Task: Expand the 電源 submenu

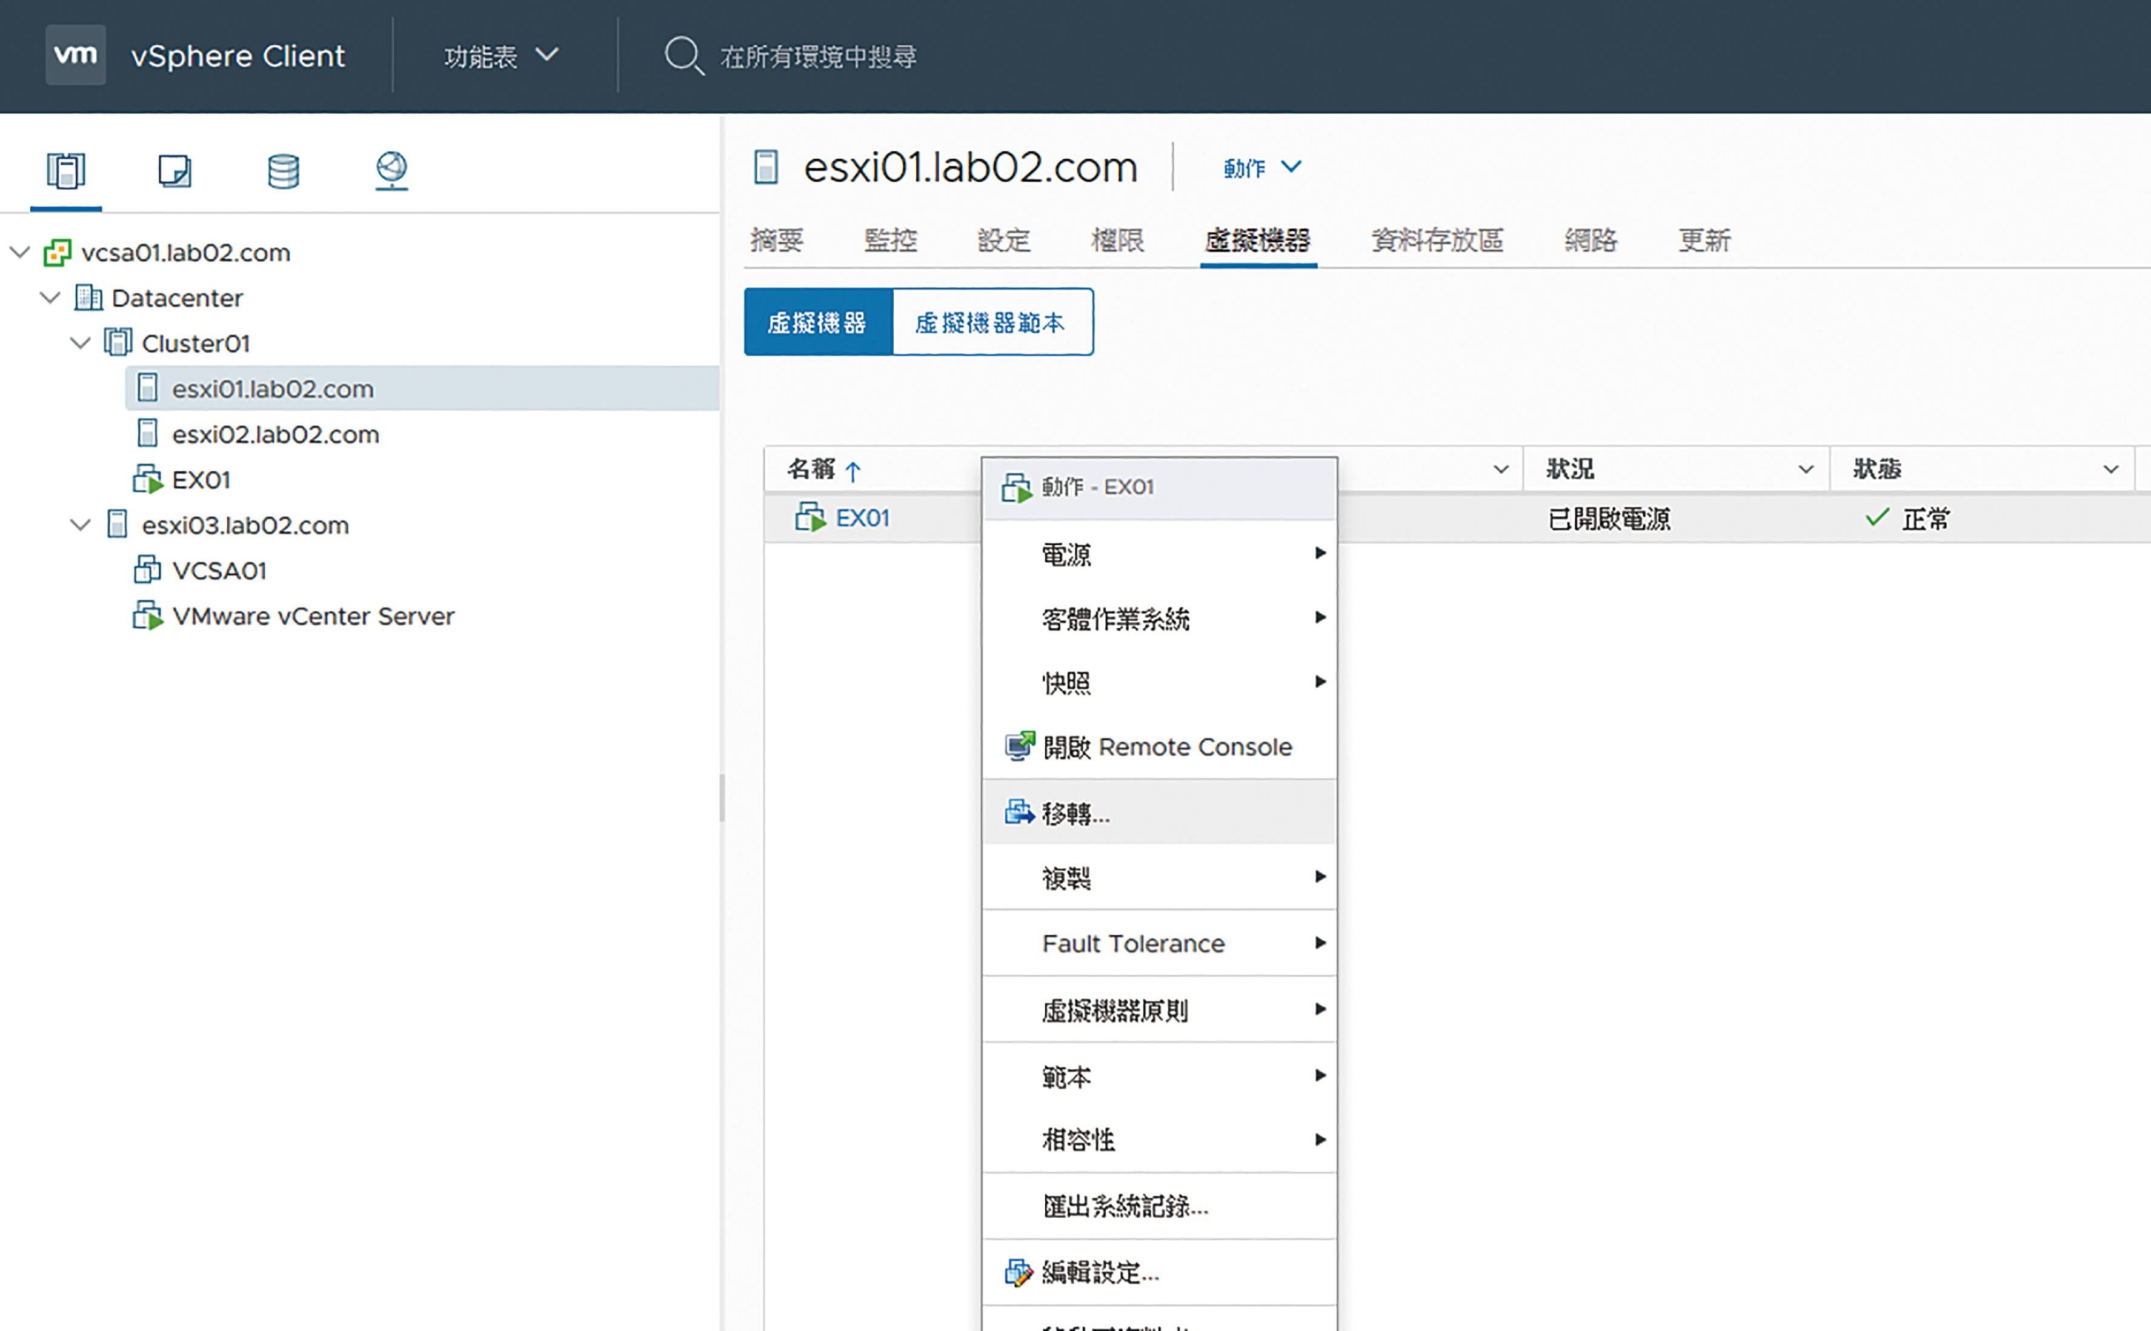Action: click(1159, 554)
